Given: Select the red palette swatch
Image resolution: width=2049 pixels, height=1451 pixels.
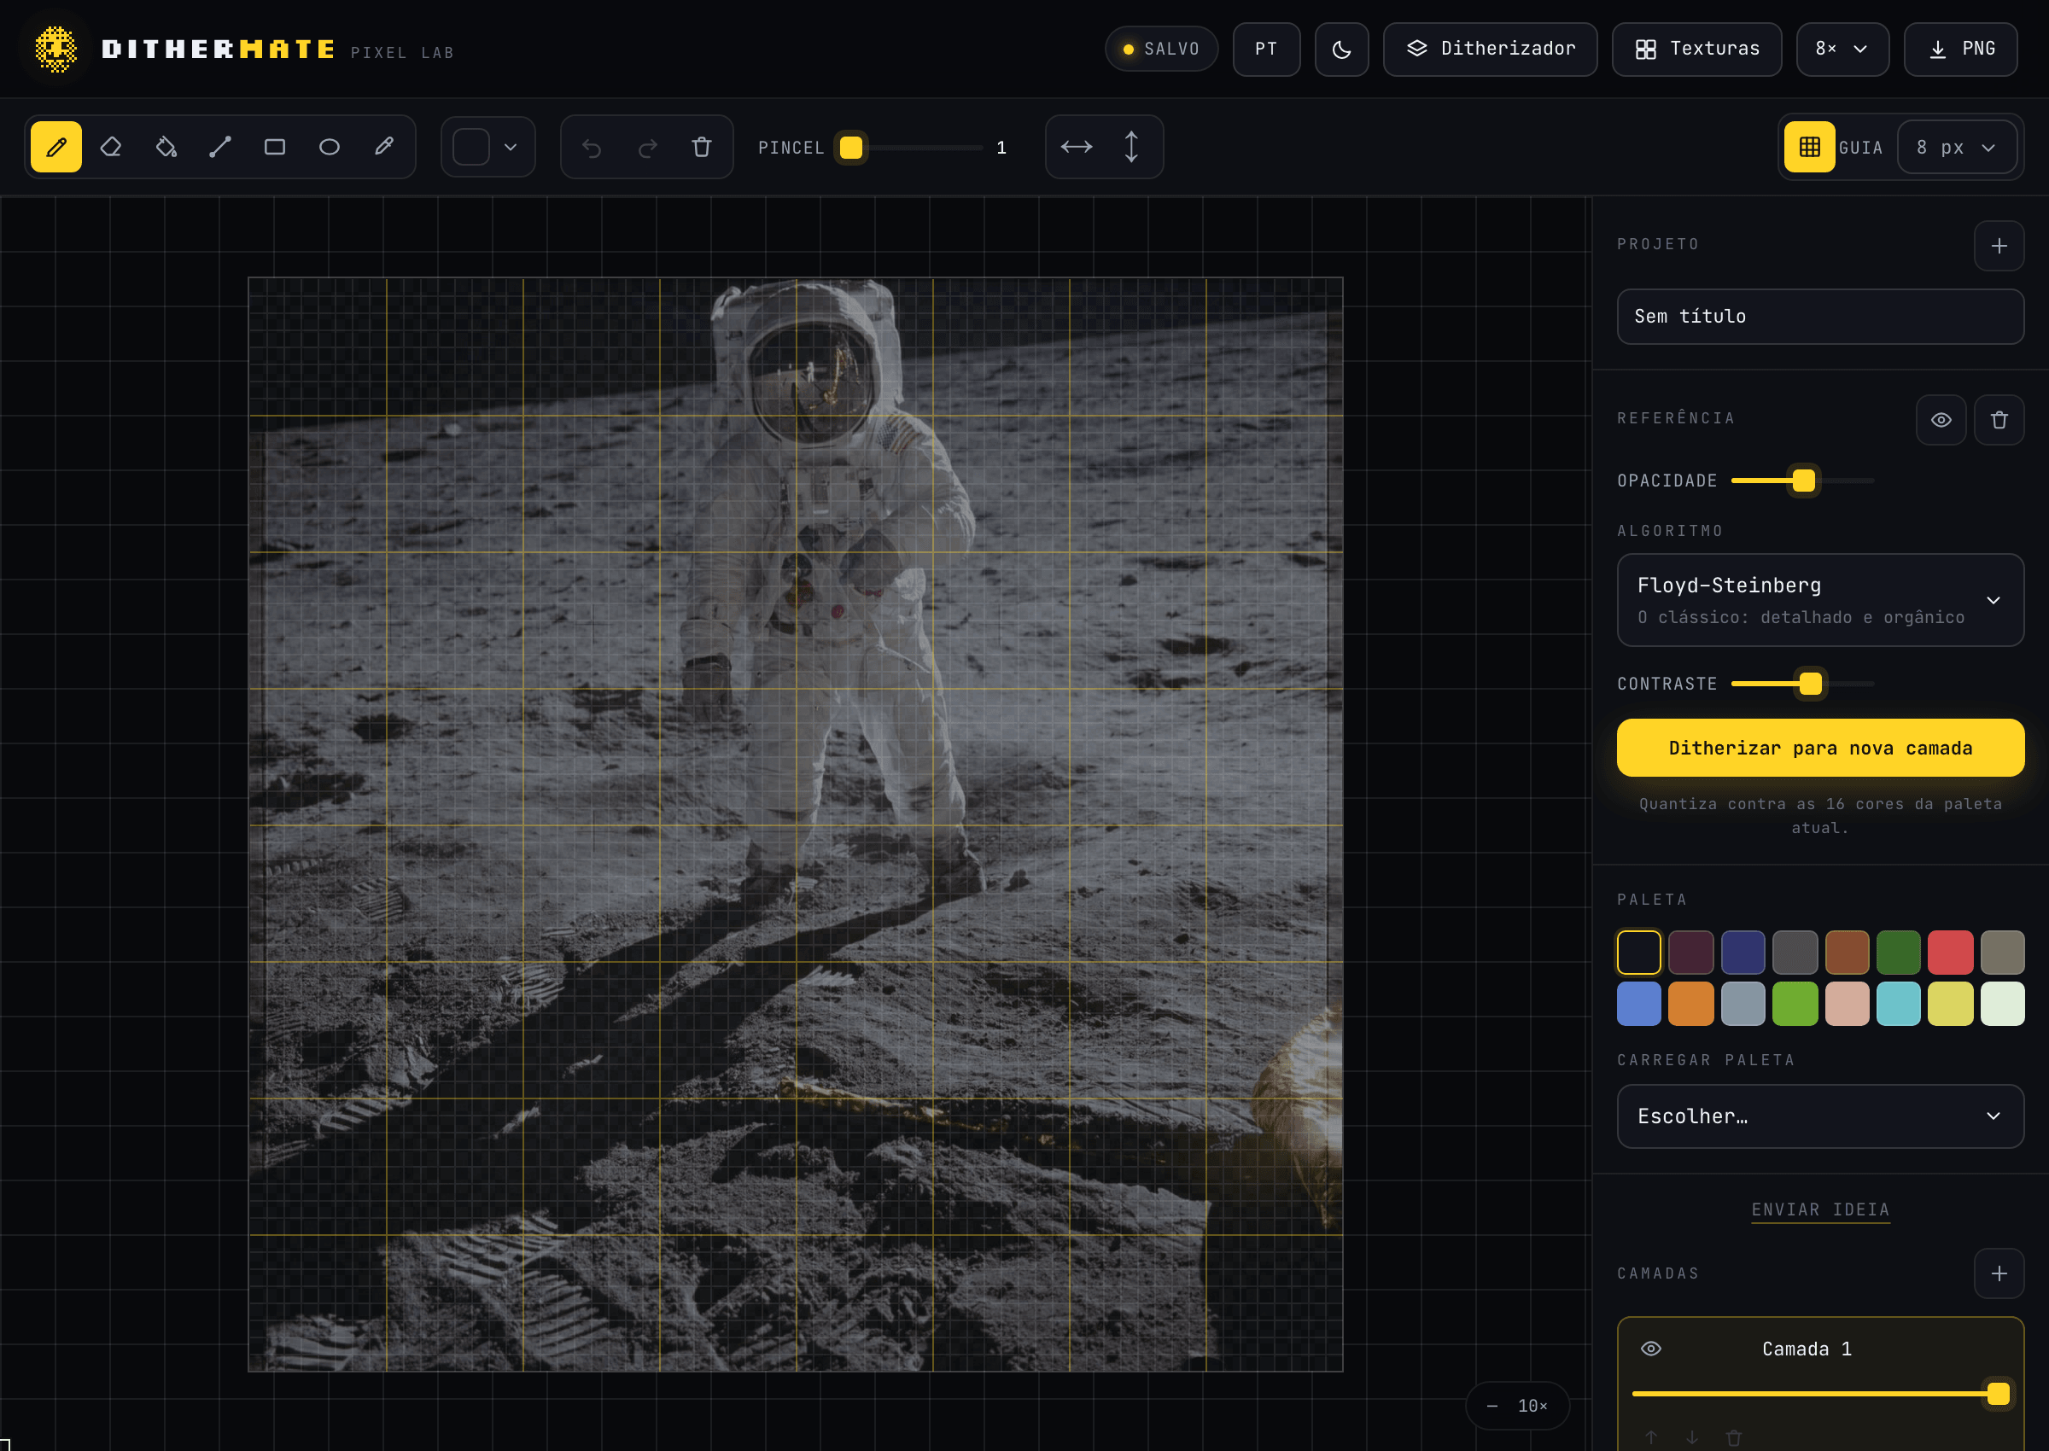Looking at the screenshot, I should 1950,953.
